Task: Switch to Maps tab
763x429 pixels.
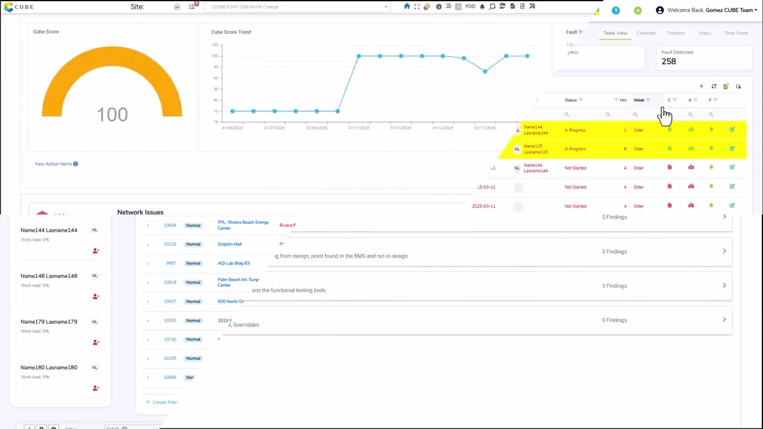Action: [705, 33]
